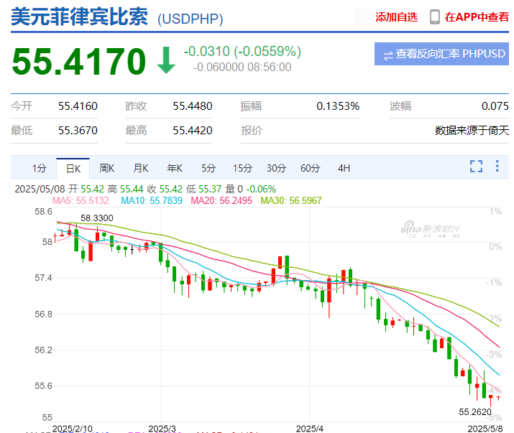Screen dimensions: 514x433
Task: Click the current price 55.4170
Action: (78, 61)
